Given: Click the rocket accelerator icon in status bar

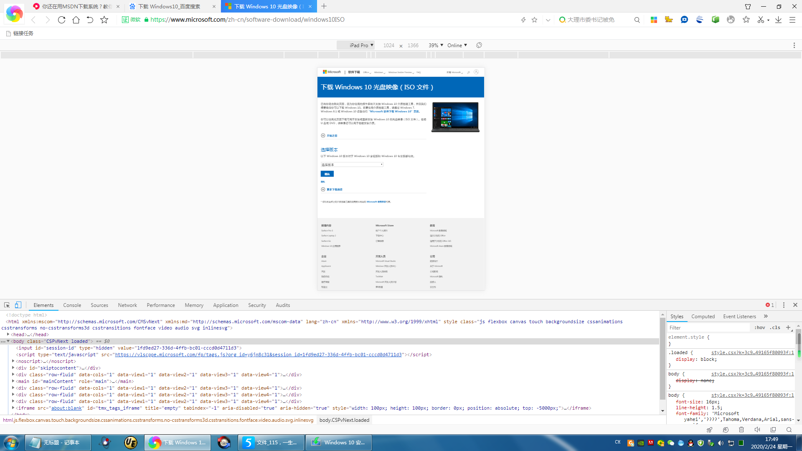Looking at the screenshot, I should [x=709, y=430].
